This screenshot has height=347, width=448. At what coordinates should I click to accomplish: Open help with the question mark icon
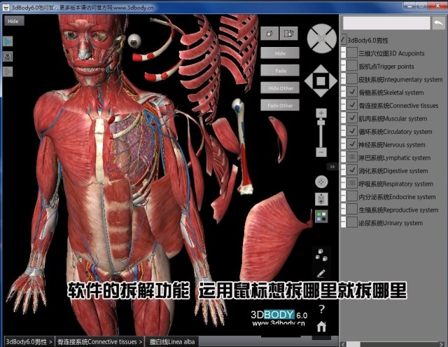coord(322,309)
